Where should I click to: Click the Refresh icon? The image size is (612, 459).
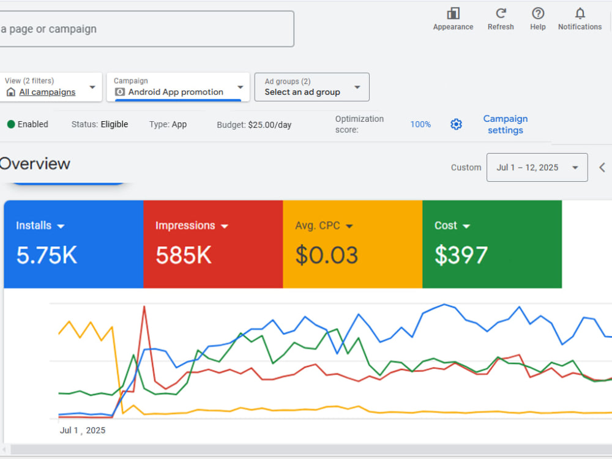[x=501, y=13]
